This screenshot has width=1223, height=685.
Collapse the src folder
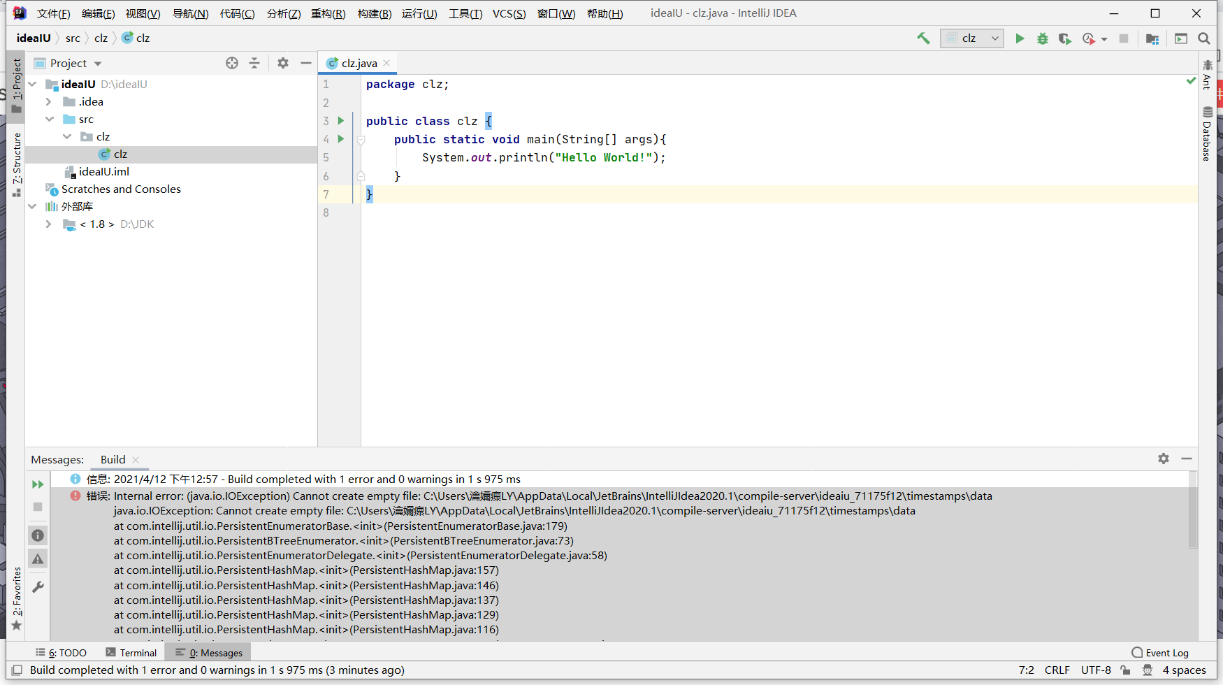[x=50, y=120]
